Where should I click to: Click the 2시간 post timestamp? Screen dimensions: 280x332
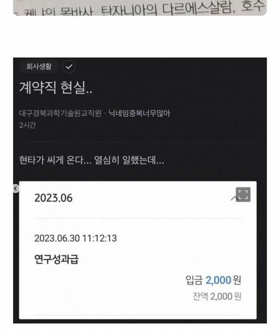pos(28,125)
